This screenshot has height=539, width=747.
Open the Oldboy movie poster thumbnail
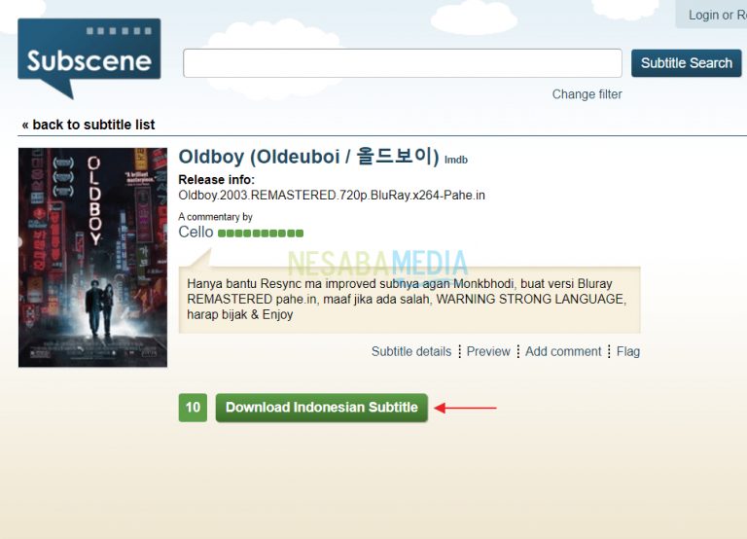coord(93,258)
